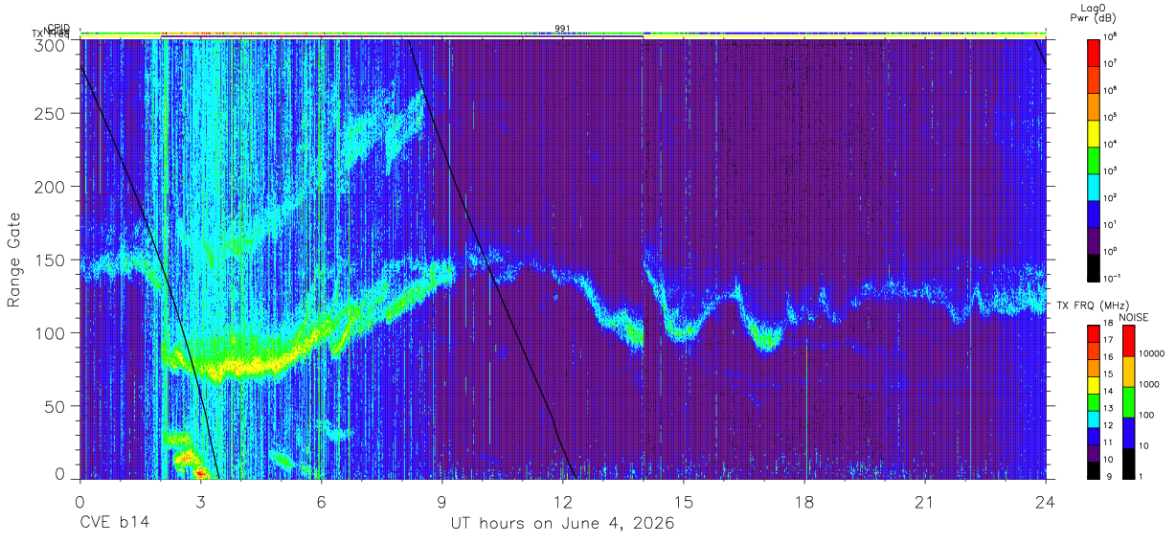The image size is (1176, 543).
Task: Click the x-axis tick label '9'
Action: 442,502
